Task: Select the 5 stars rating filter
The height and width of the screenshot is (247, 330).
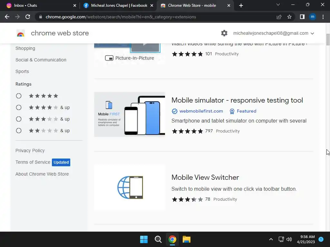Action: [x=19, y=96]
